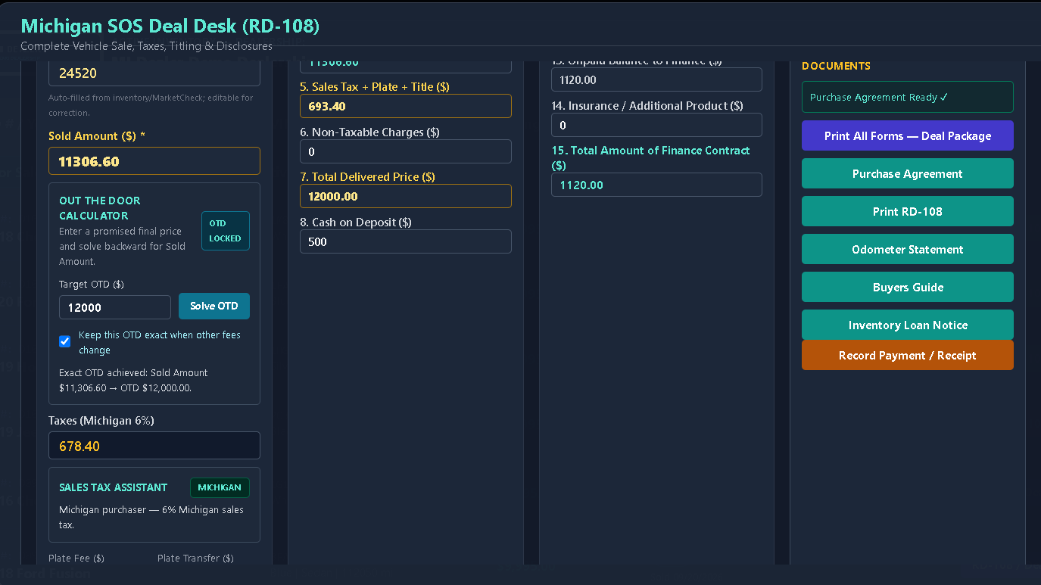Click the Print RD-108 button
The width and height of the screenshot is (1041, 585).
908,212
